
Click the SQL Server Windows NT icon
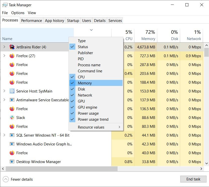click(12, 135)
